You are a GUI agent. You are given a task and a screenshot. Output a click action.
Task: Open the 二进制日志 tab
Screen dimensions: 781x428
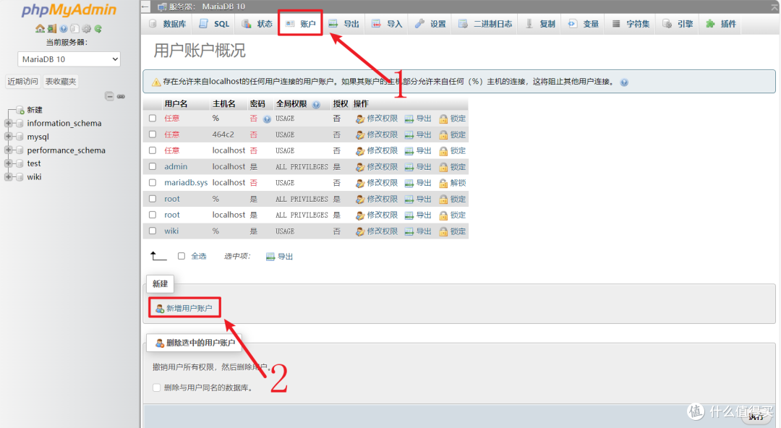pyautogui.click(x=485, y=24)
